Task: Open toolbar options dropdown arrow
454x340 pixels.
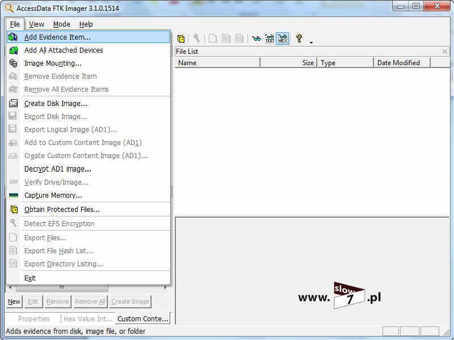Action: pyautogui.click(x=311, y=42)
